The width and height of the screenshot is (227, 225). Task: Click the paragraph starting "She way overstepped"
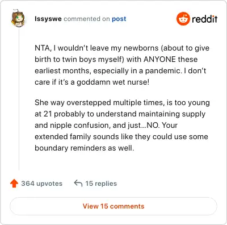click(122, 125)
